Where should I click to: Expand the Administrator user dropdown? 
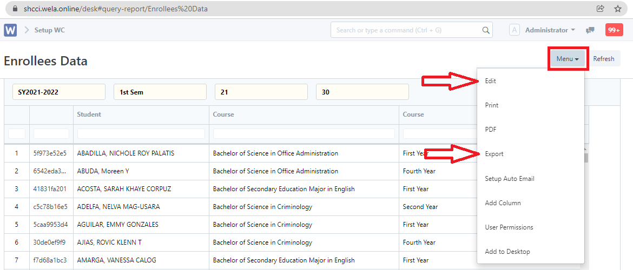[550, 30]
